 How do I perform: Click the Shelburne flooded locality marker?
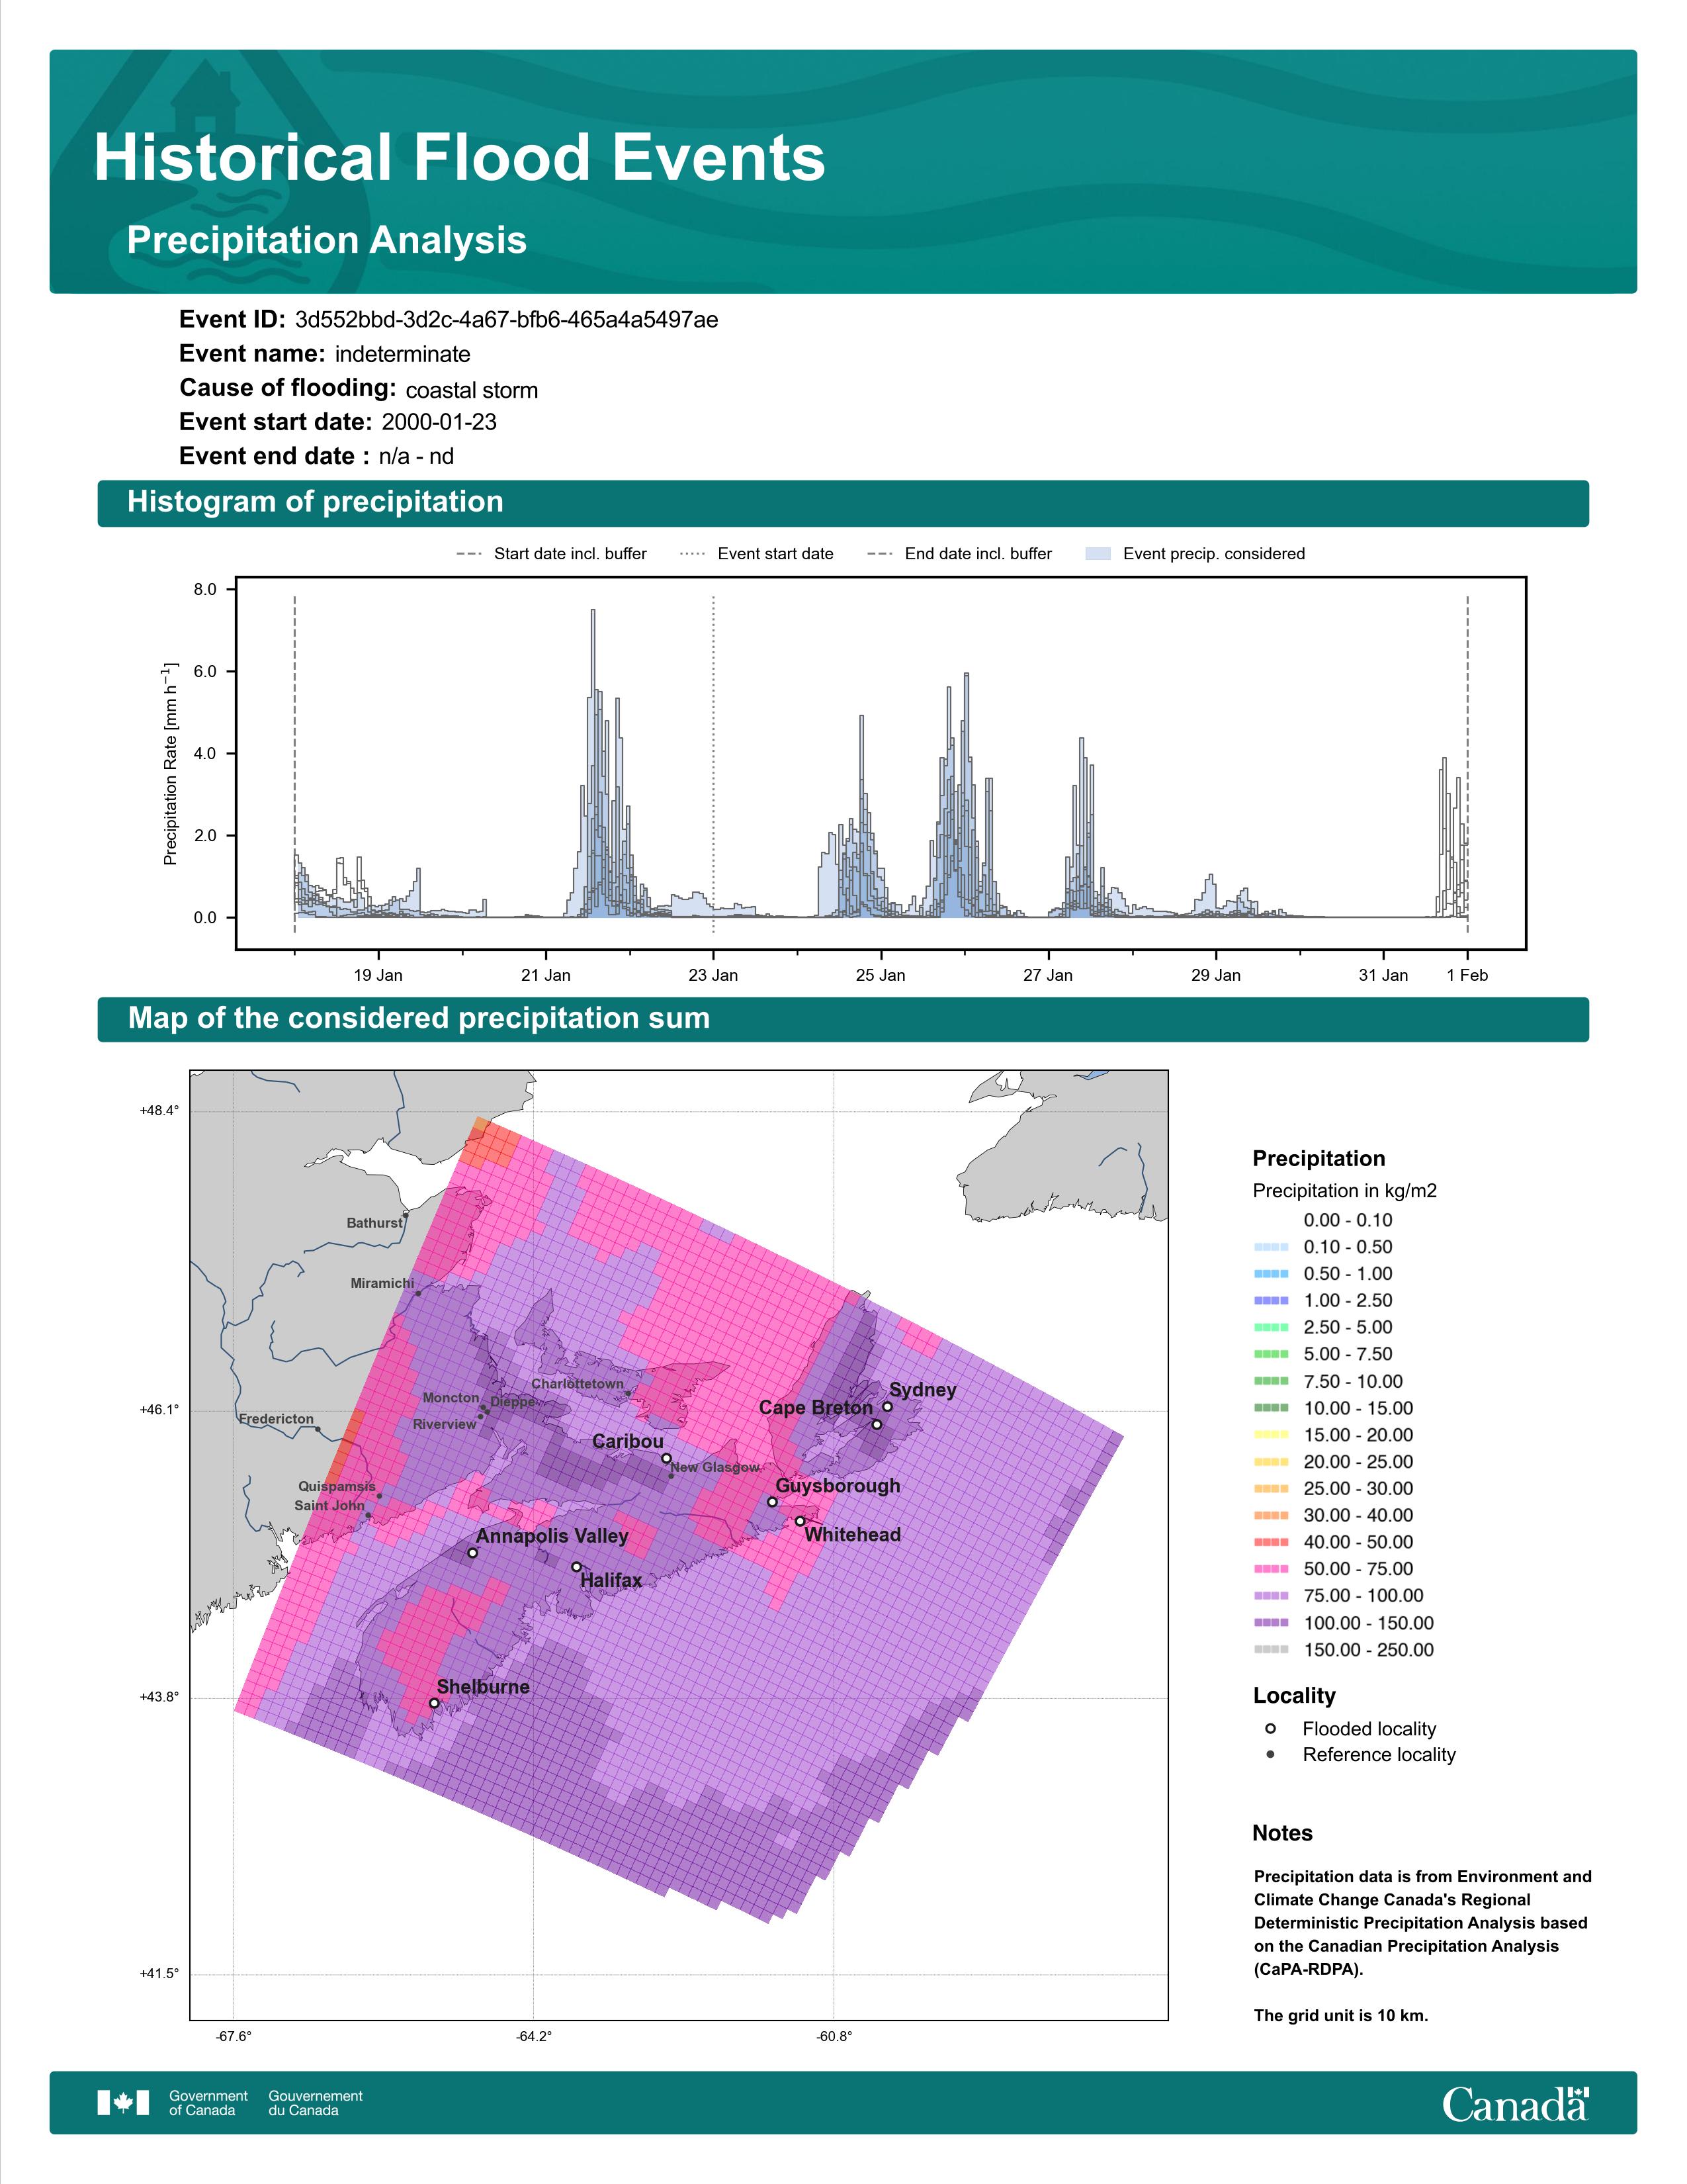434,1703
